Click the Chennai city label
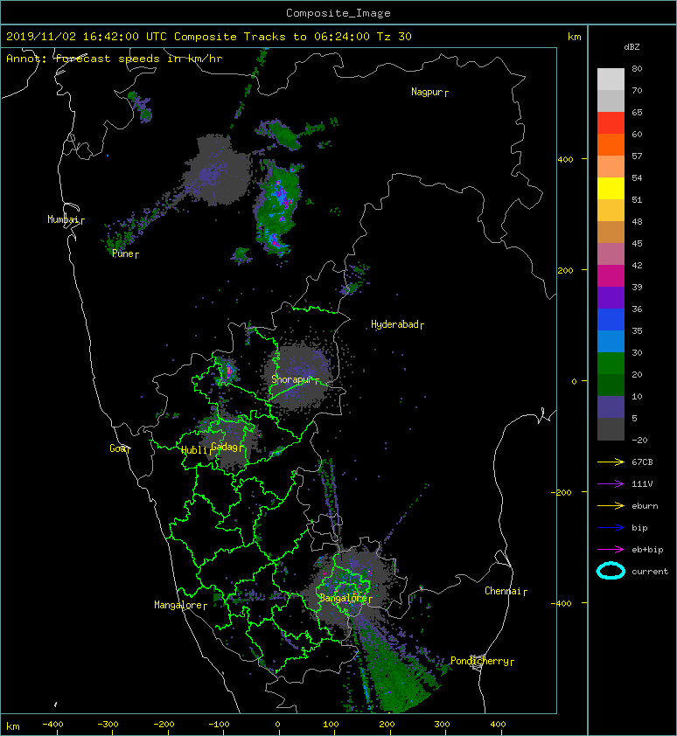Screen dimensions: 677x736 [506, 591]
